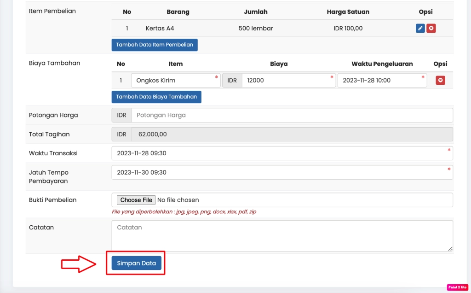Screen dimensions: 471x293
Task: Focus the Ongkos Kirim item field
Action: click(175, 81)
